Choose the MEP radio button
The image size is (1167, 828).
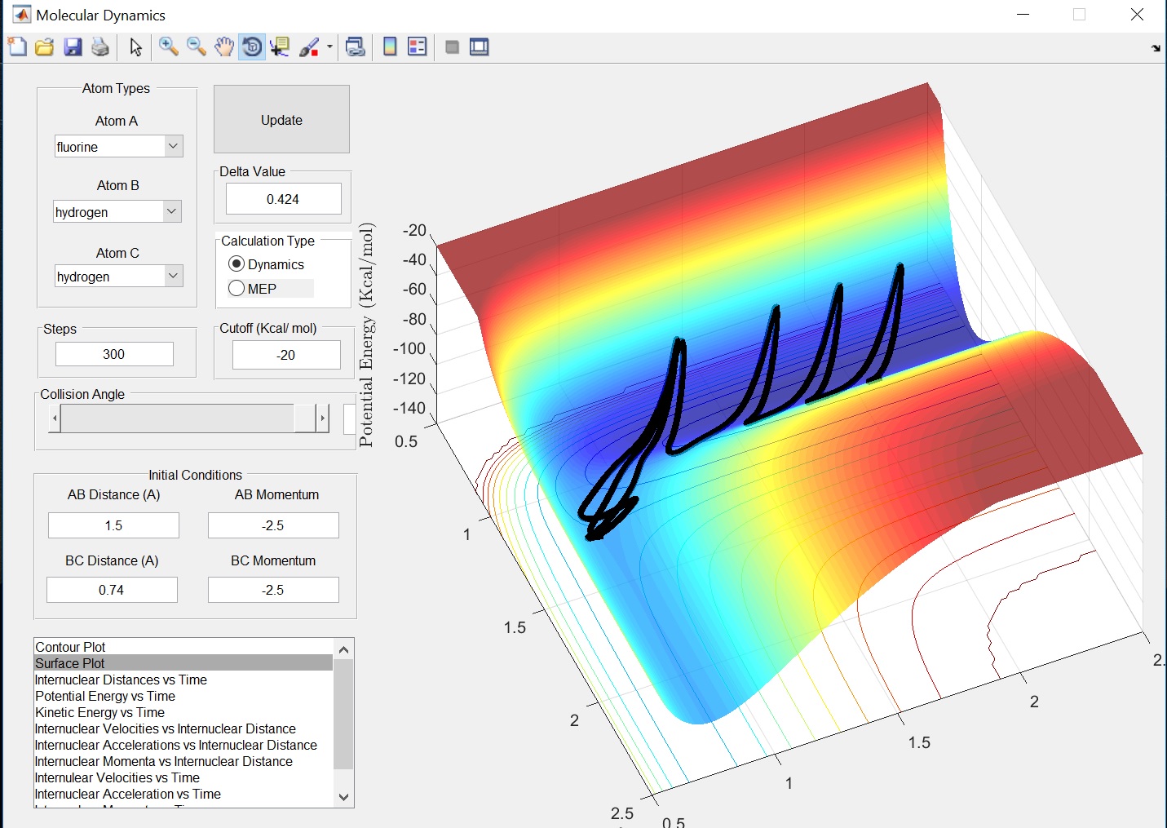click(x=237, y=288)
